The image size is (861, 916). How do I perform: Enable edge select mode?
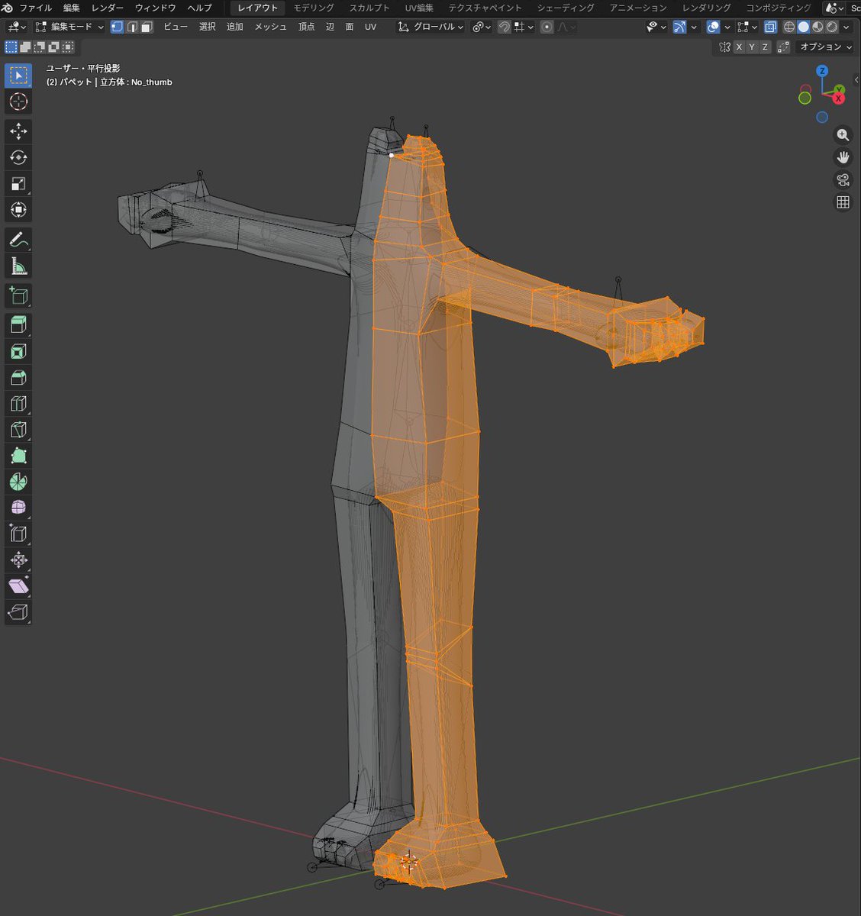(x=131, y=27)
